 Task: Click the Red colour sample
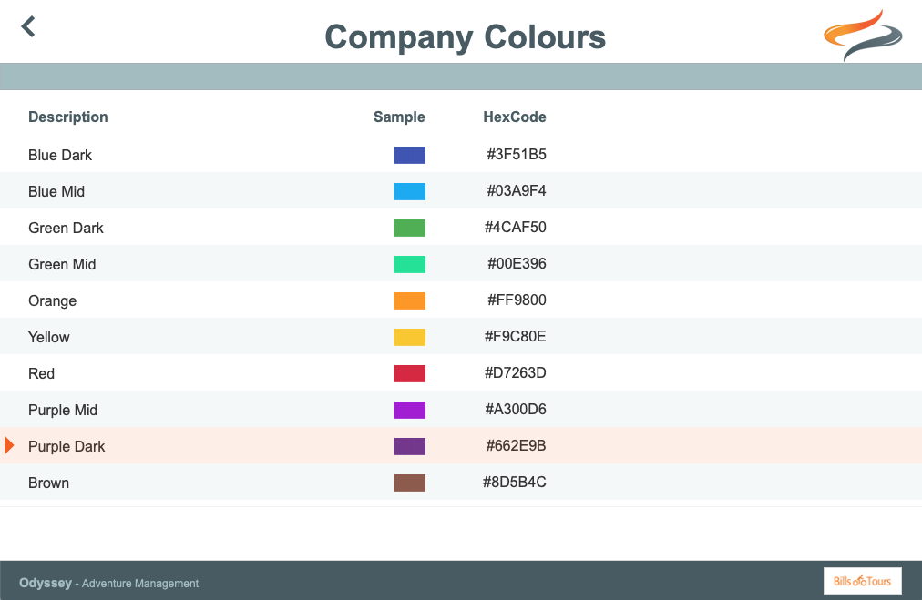coord(409,374)
